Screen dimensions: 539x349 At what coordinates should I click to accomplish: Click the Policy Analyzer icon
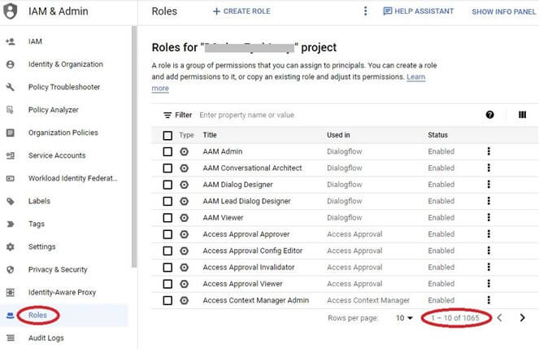pyautogui.click(x=11, y=110)
